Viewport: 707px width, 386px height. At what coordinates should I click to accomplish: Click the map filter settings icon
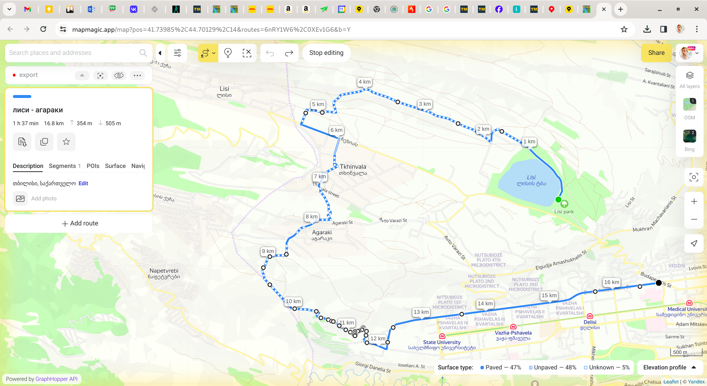(x=177, y=53)
